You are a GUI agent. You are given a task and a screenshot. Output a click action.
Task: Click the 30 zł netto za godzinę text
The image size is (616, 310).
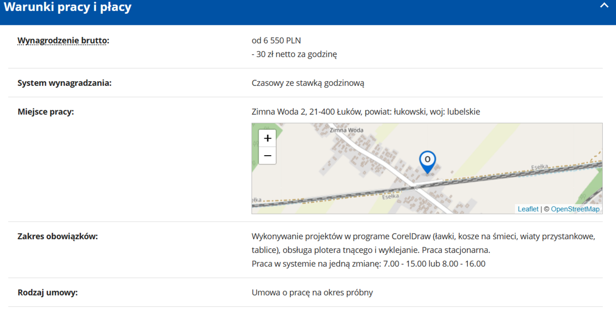pyautogui.click(x=294, y=54)
